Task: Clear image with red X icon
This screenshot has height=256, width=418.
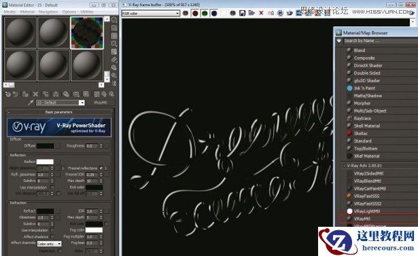Action: (x=261, y=13)
